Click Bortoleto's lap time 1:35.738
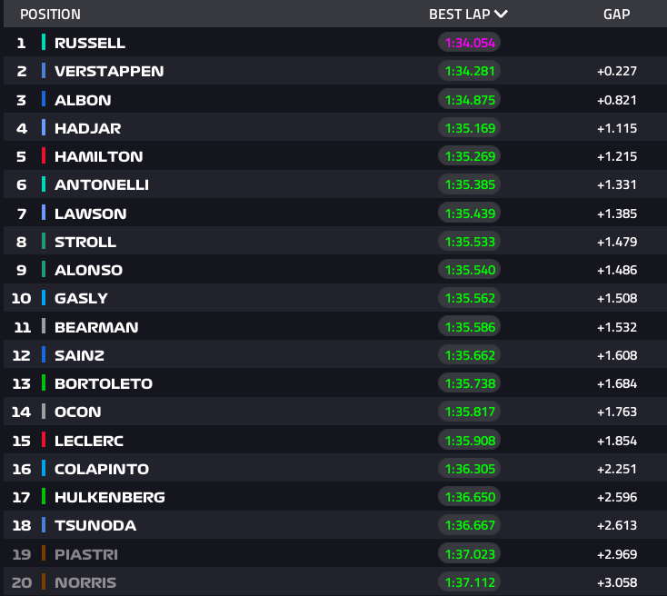 point(469,383)
